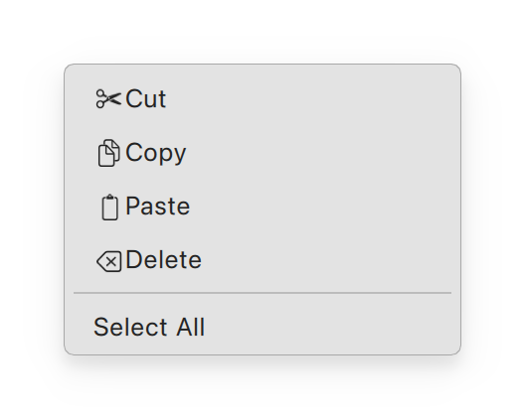Click the duplicate pages icon beside Copy
Screen dimensions: 525x419
click(108, 153)
